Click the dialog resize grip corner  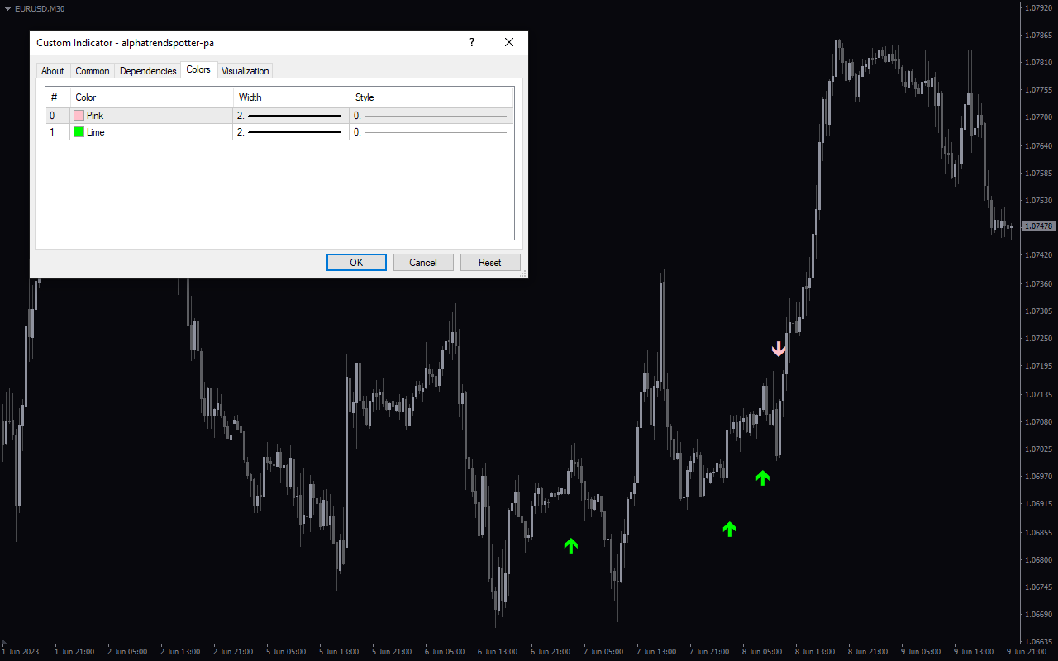tap(522, 273)
